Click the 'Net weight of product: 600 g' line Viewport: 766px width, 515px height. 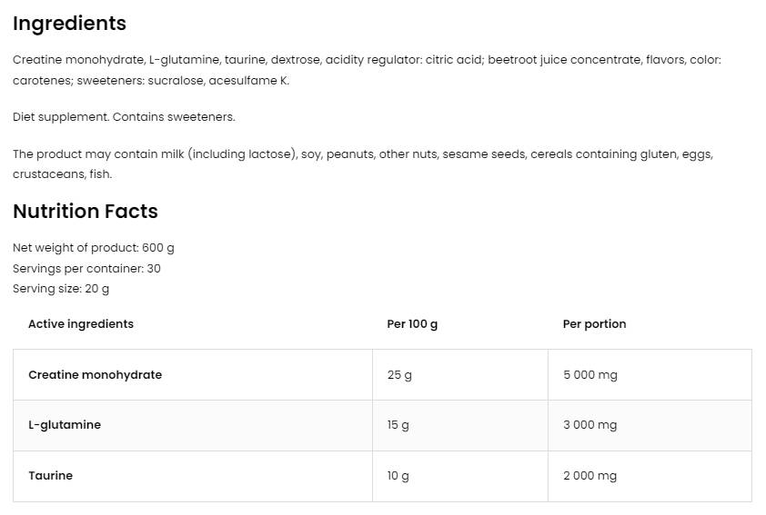pyautogui.click(x=94, y=248)
